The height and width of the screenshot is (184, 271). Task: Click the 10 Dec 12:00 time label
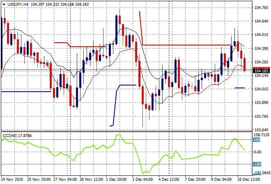pos(248,180)
